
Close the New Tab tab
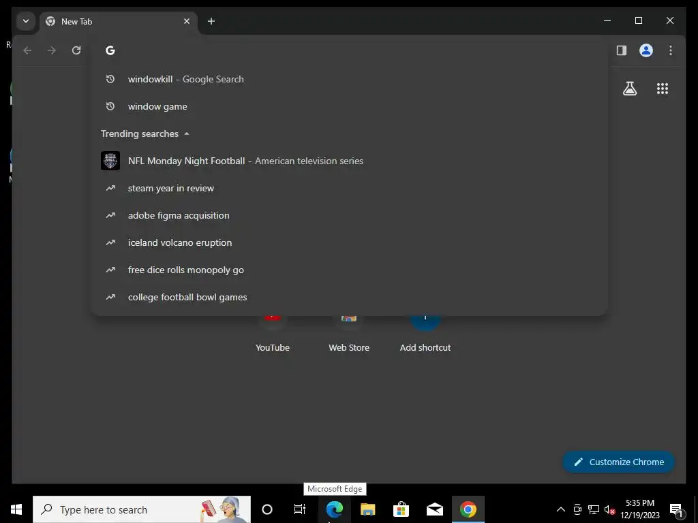click(187, 21)
